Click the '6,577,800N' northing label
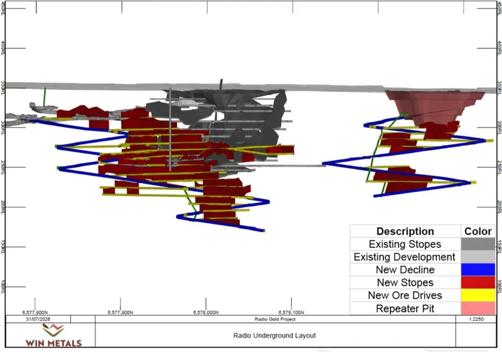The height and width of the screenshot is (352, 502). click(x=35, y=313)
